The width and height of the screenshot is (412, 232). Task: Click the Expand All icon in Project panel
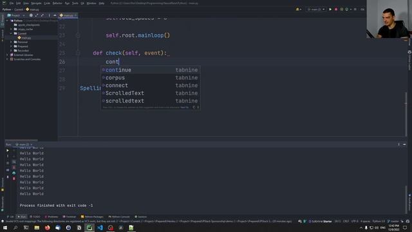coord(37,15)
